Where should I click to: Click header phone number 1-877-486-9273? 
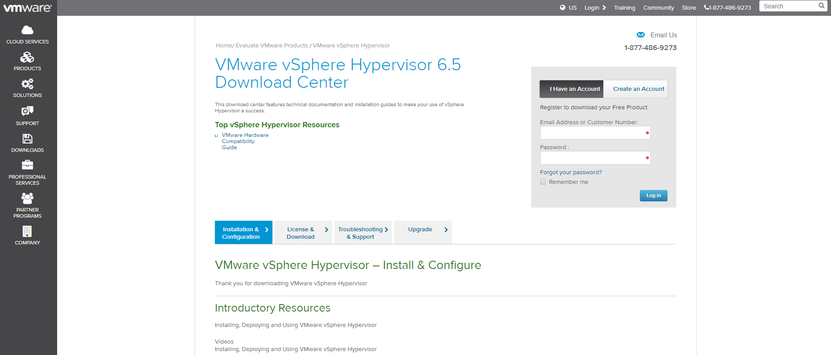point(730,8)
